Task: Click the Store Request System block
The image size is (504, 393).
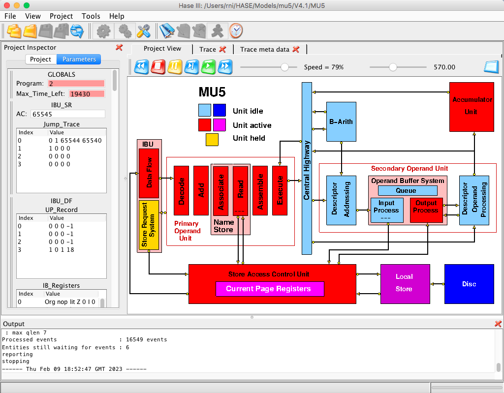Action: click(x=149, y=225)
